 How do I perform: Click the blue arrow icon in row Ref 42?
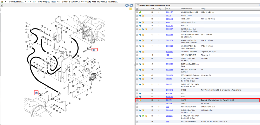tap(140, 35)
